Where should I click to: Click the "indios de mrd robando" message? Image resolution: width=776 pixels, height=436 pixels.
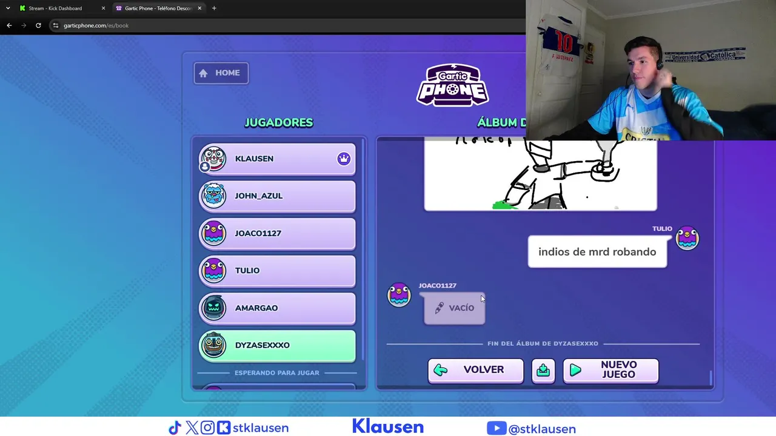click(x=597, y=252)
